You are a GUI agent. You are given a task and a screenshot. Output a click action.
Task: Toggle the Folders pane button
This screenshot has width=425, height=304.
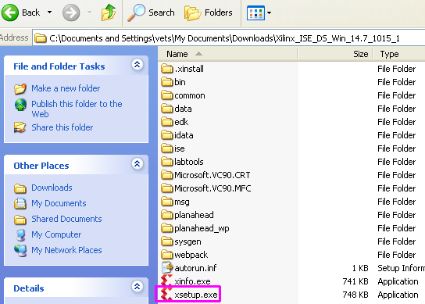[209, 13]
